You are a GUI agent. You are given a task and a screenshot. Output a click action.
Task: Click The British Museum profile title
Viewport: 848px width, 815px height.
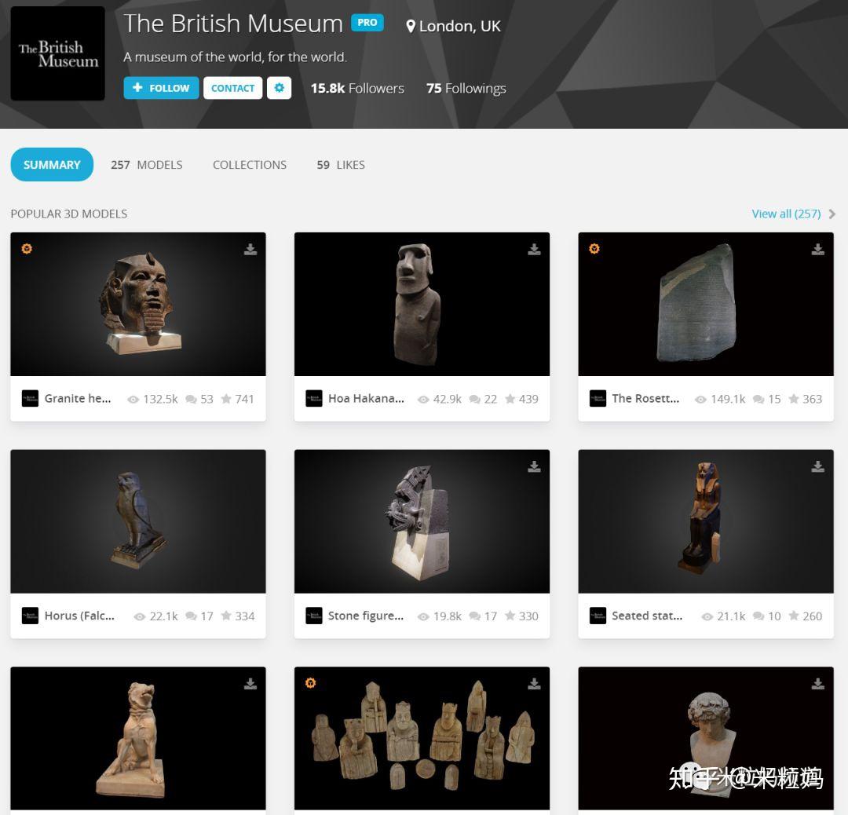coord(233,24)
